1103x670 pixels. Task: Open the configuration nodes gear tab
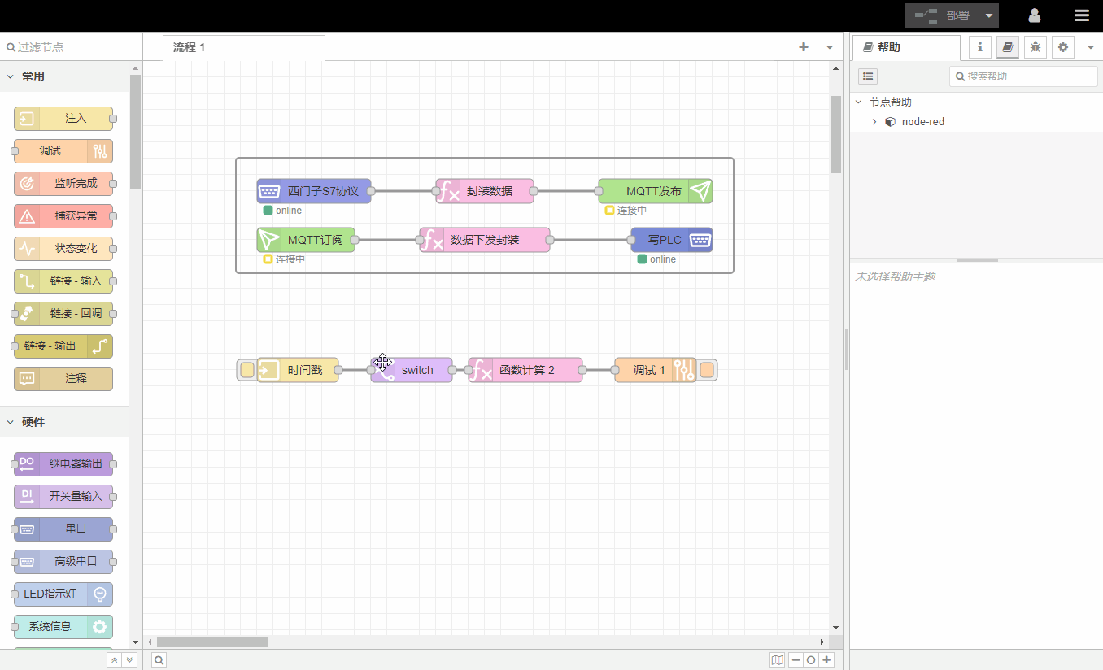(x=1062, y=47)
